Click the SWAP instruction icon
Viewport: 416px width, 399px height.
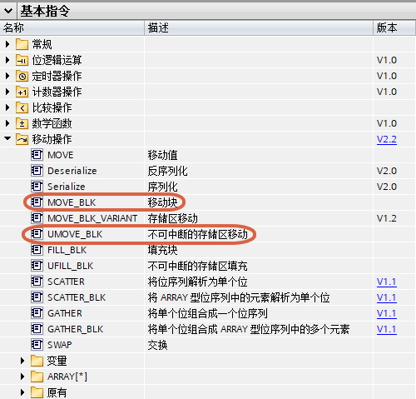point(37,345)
